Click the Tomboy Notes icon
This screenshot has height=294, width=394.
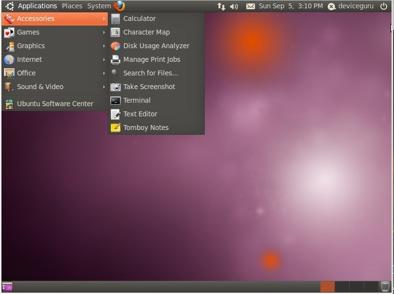[x=116, y=128]
